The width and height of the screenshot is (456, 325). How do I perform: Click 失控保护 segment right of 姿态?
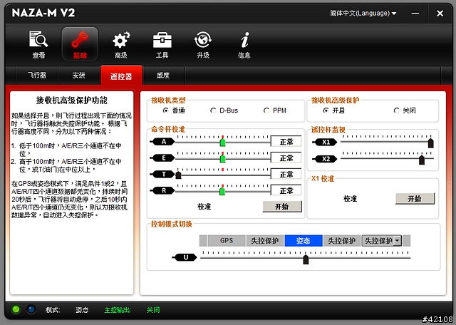342,241
